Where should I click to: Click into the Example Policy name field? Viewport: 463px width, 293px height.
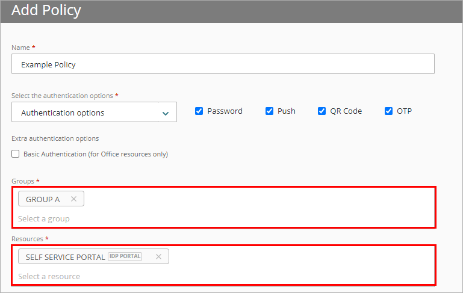(223, 64)
